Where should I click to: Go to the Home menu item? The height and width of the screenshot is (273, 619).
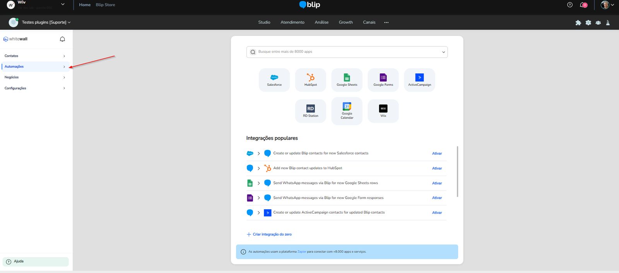click(85, 5)
